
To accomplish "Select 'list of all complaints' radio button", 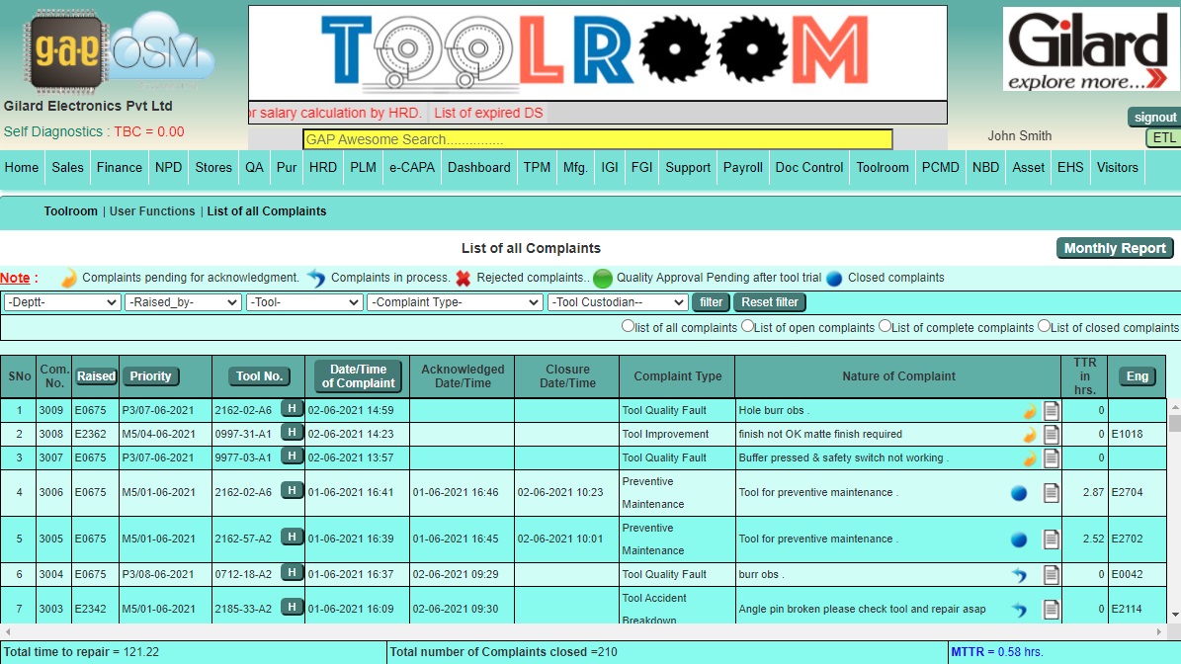I will pos(628,326).
